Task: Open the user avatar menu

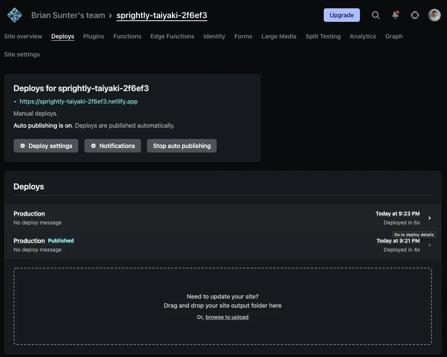Action: point(434,15)
